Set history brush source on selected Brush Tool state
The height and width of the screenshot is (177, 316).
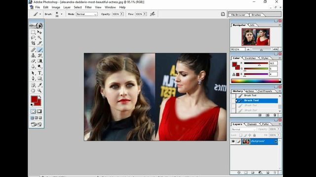tap(233, 100)
